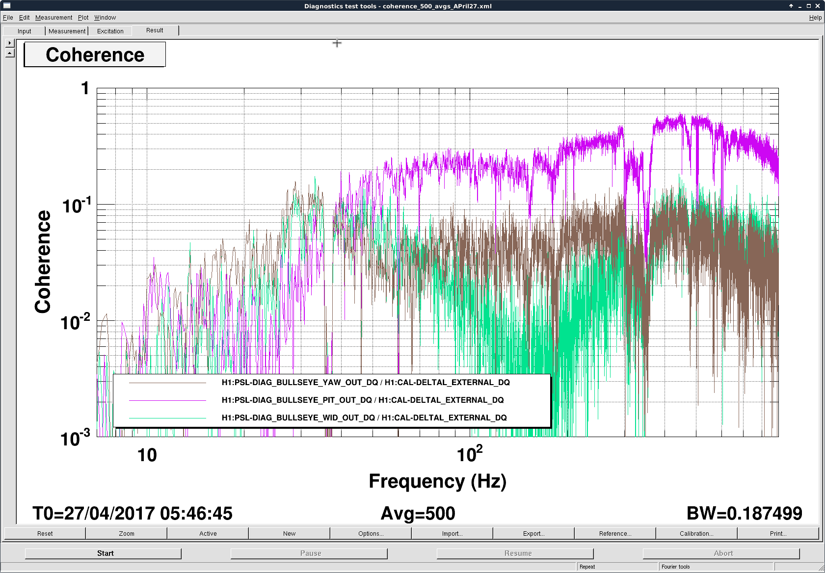Open the Measurement menu
This screenshot has height=573, width=825.
point(54,18)
